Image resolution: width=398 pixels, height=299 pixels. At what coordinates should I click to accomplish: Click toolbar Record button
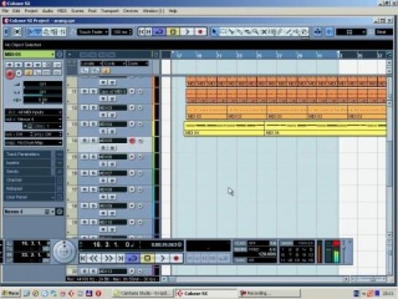pyautogui.click(x=200, y=31)
